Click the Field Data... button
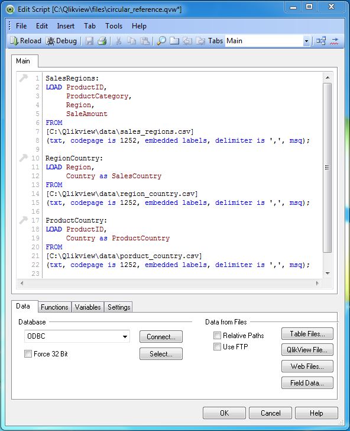Screen dimensions: 350x431 (x=307, y=382)
